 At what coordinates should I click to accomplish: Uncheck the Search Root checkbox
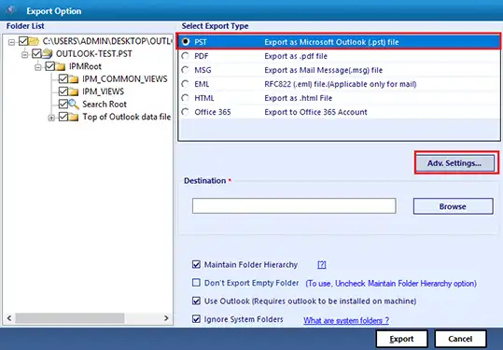[x=63, y=104]
